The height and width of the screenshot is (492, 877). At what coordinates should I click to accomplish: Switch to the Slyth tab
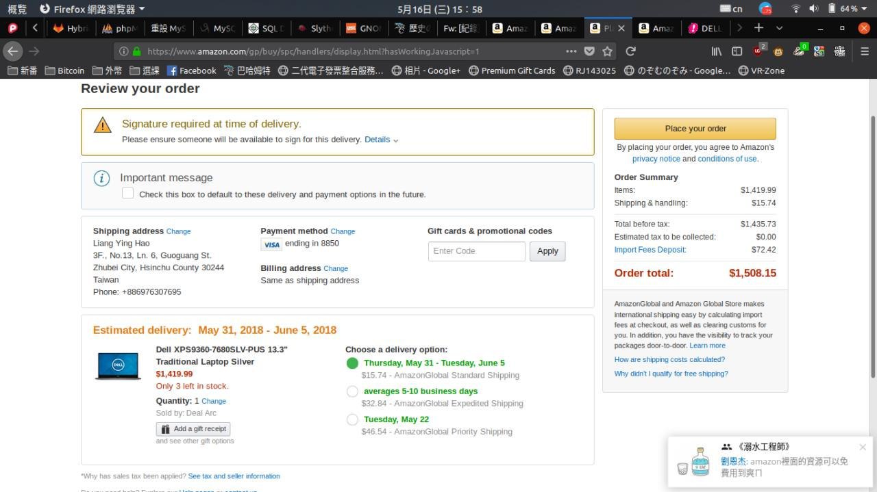pos(316,28)
